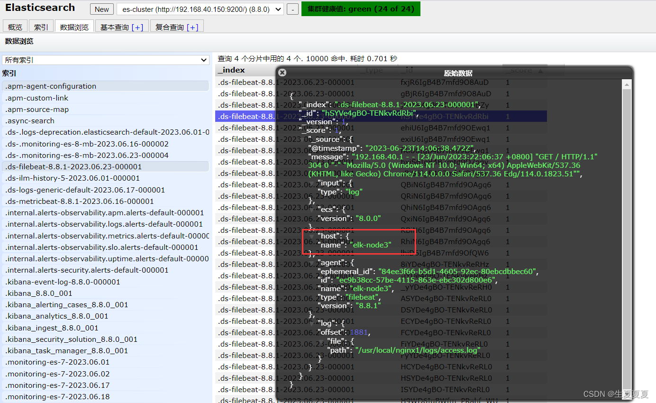
Task: Add a new 复合查询 tab via [+]
Action: click(192, 27)
